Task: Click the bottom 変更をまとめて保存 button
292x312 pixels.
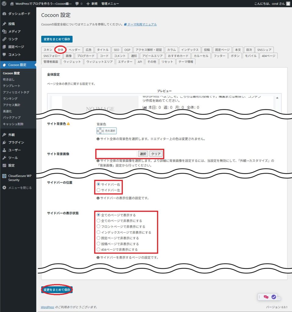Action: (x=57, y=289)
